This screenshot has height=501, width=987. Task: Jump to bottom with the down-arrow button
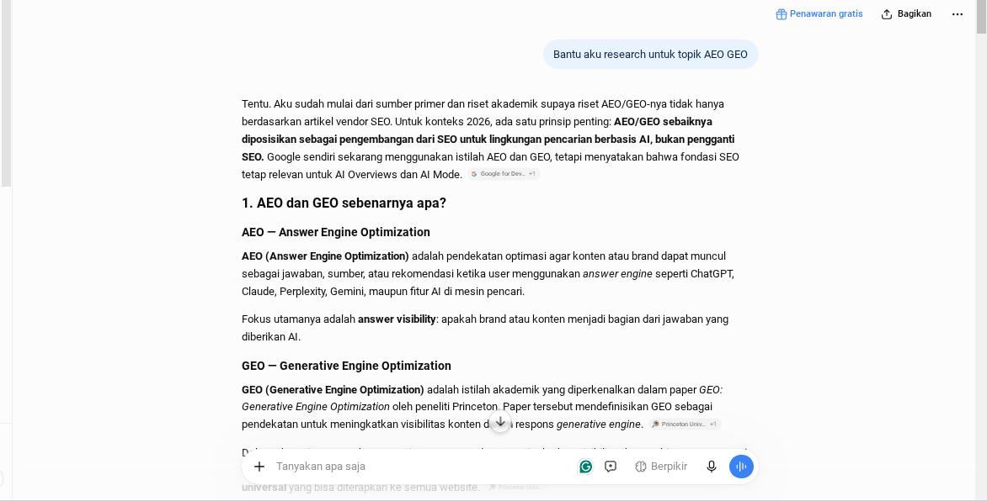click(x=499, y=422)
